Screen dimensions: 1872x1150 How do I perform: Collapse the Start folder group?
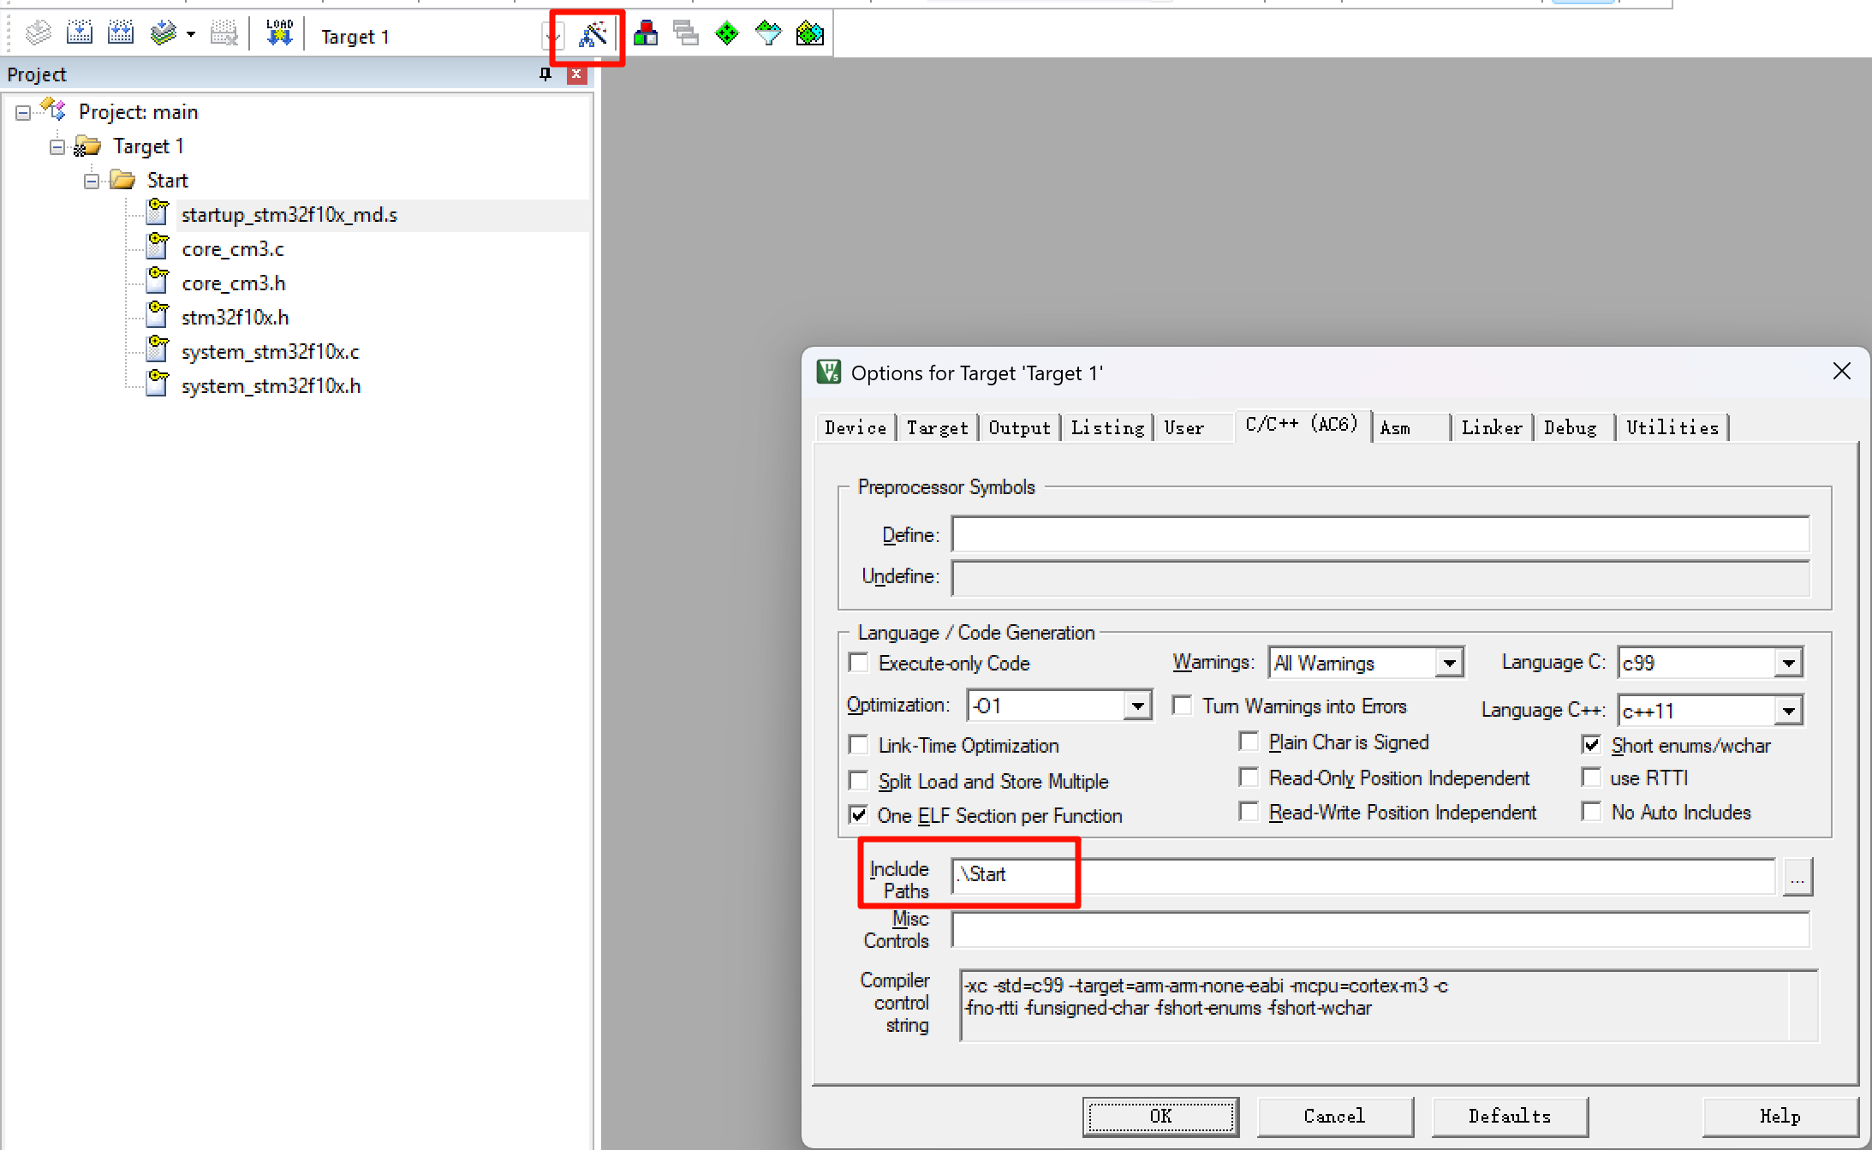pos(92,181)
